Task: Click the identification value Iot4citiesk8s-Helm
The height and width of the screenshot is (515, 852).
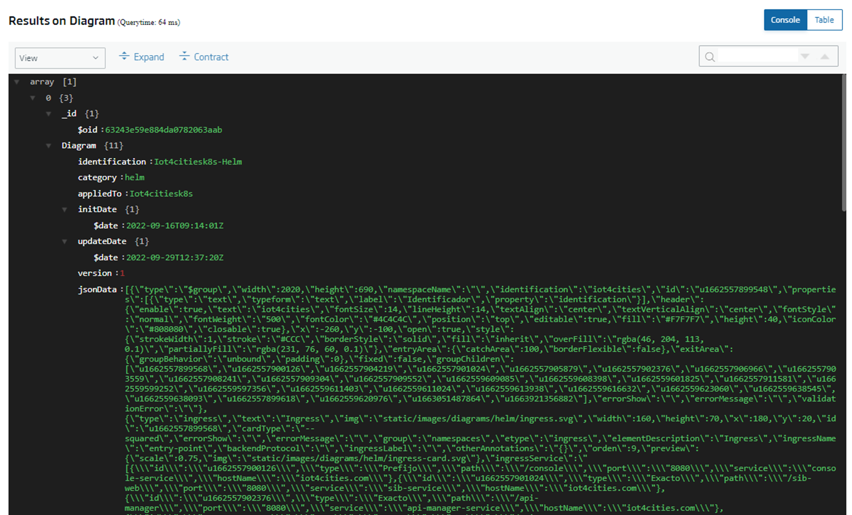Action: click(197, 161)
